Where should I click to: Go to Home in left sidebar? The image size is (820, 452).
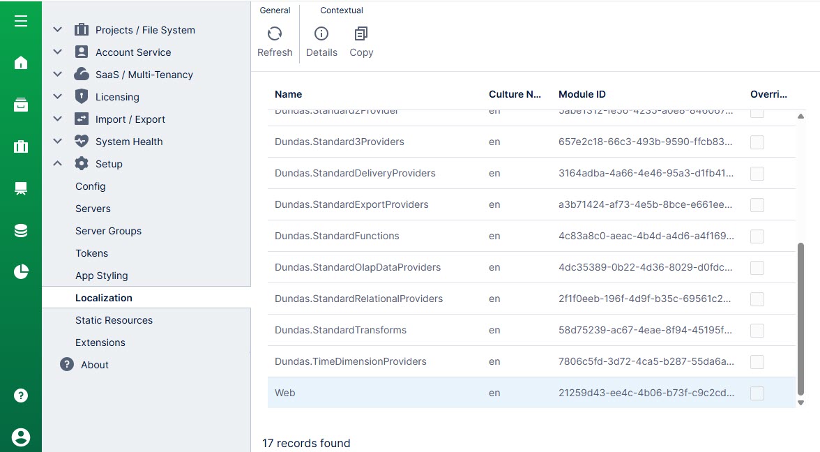click(x=21, y=63)
